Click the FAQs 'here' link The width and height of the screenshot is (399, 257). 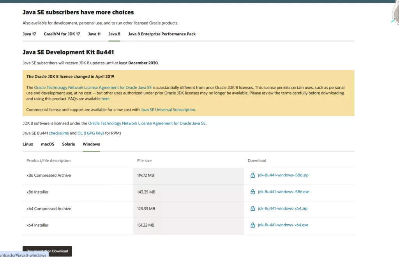pos(105,99)
